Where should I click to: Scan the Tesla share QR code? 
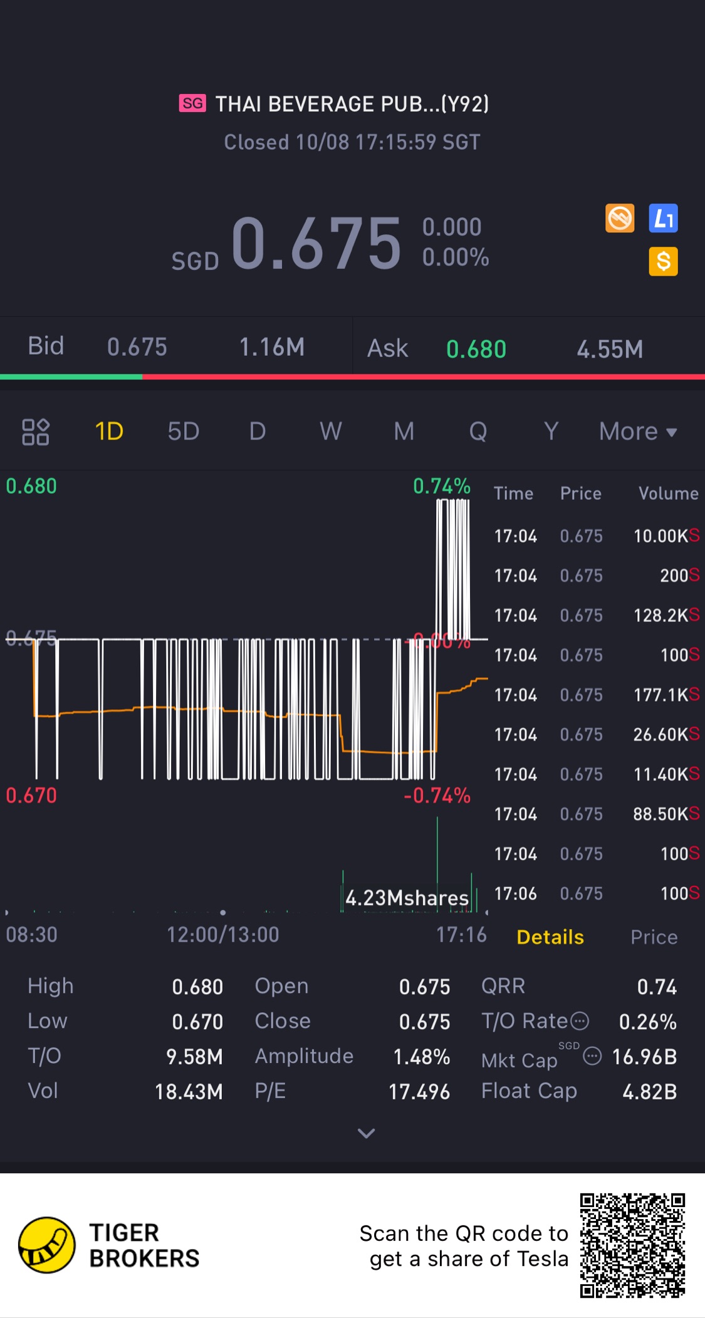(632, 1245)
